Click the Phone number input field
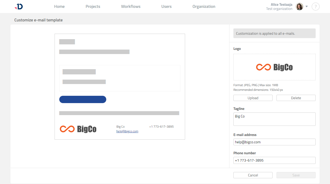This screenshot has height=184, width=330. pyautogui.click(x=274, y=160)
